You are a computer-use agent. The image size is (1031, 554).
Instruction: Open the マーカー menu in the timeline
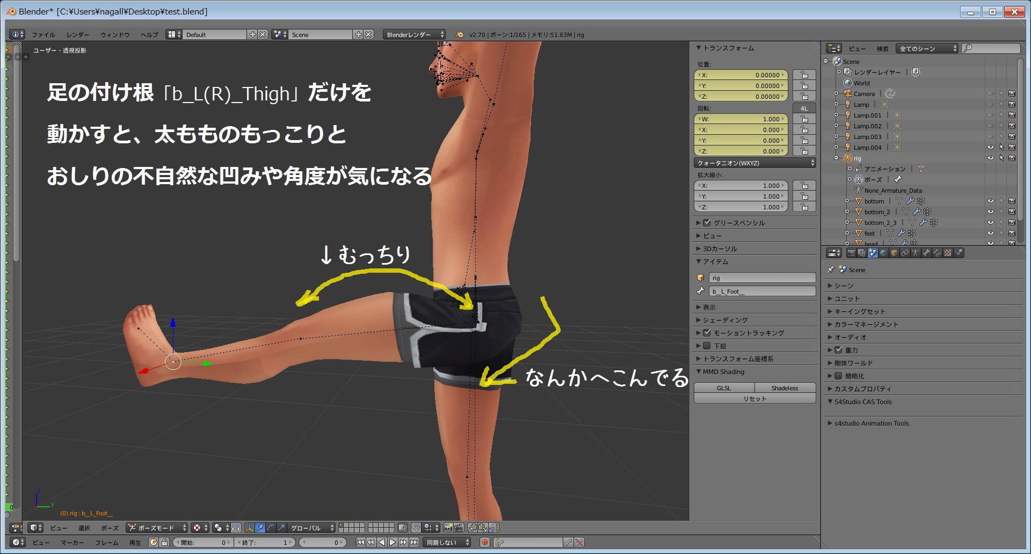tap(72, 542)
